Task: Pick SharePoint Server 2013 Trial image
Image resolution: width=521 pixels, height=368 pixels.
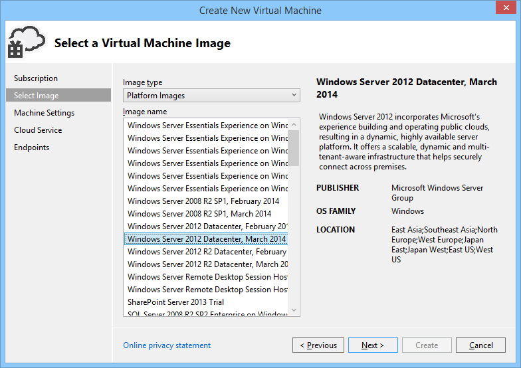Action: tap(175, 302)
